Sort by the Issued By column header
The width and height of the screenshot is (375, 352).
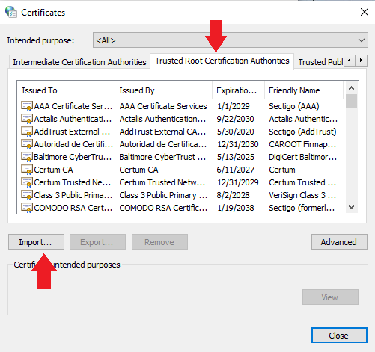pyautogui.click(x=163, y=90)
